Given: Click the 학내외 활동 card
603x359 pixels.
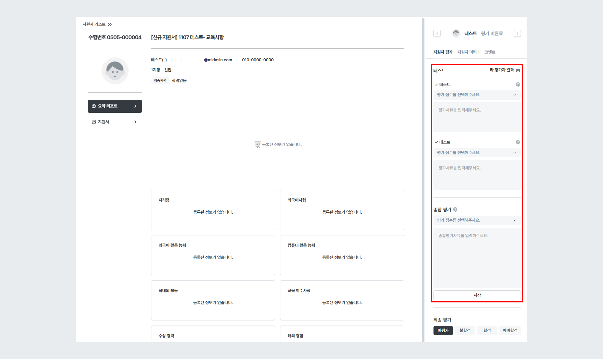Looking at the screenshot, I should click(213, 300).
